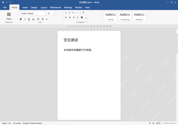Toggle Subscript formatting
This screenshot has width=178, height=125.
pos(33,19)
